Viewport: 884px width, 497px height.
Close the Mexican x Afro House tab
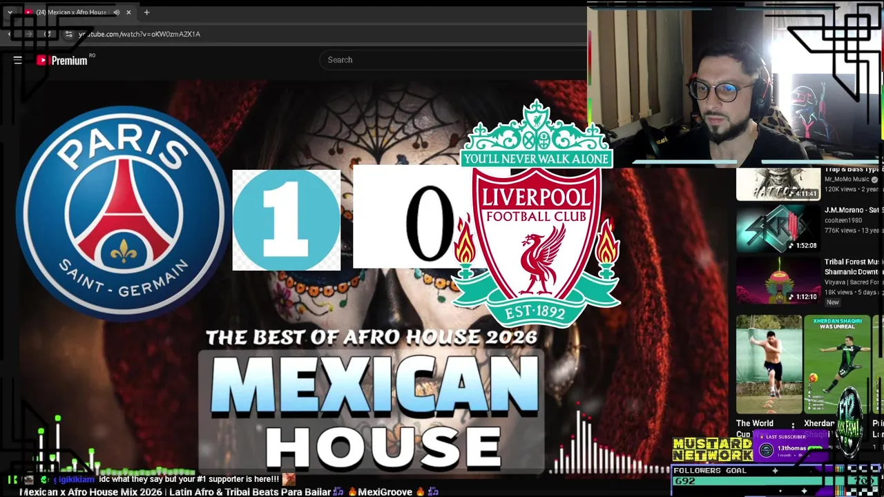[128, 12]
